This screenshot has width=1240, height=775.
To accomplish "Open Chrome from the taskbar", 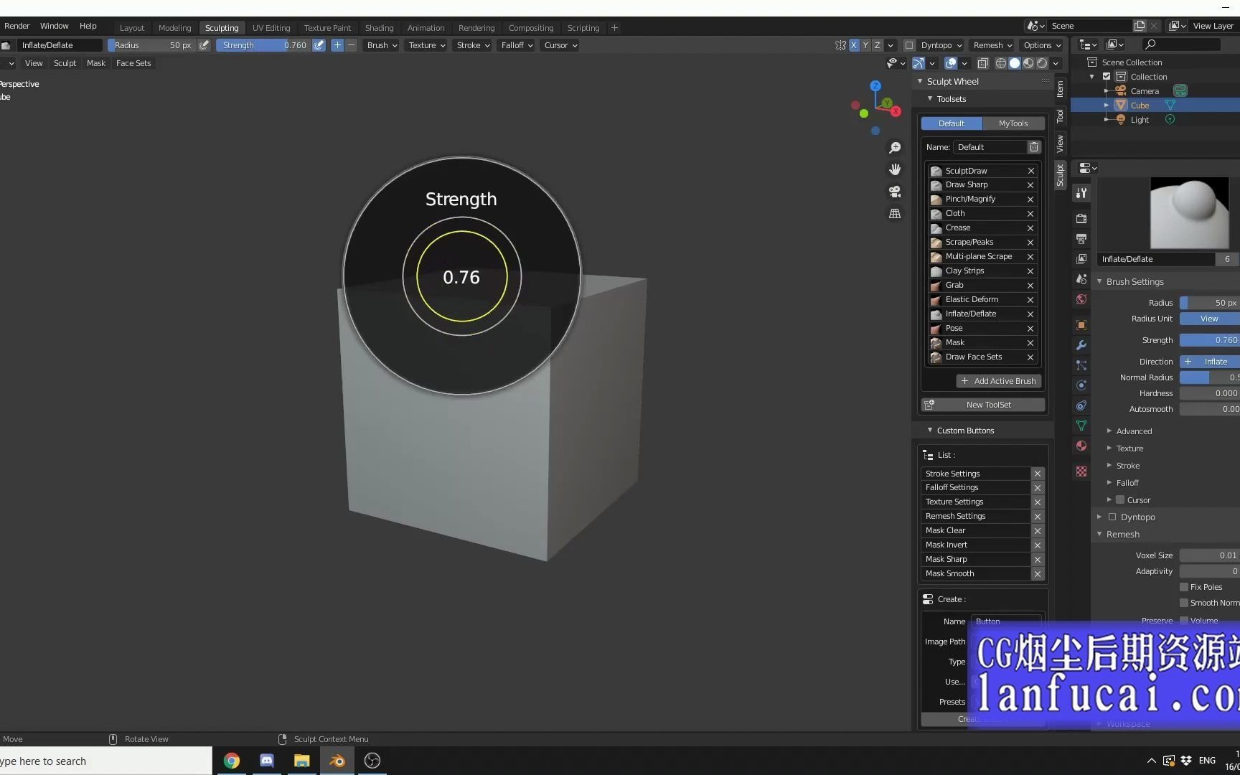I will tap(231, 760).
